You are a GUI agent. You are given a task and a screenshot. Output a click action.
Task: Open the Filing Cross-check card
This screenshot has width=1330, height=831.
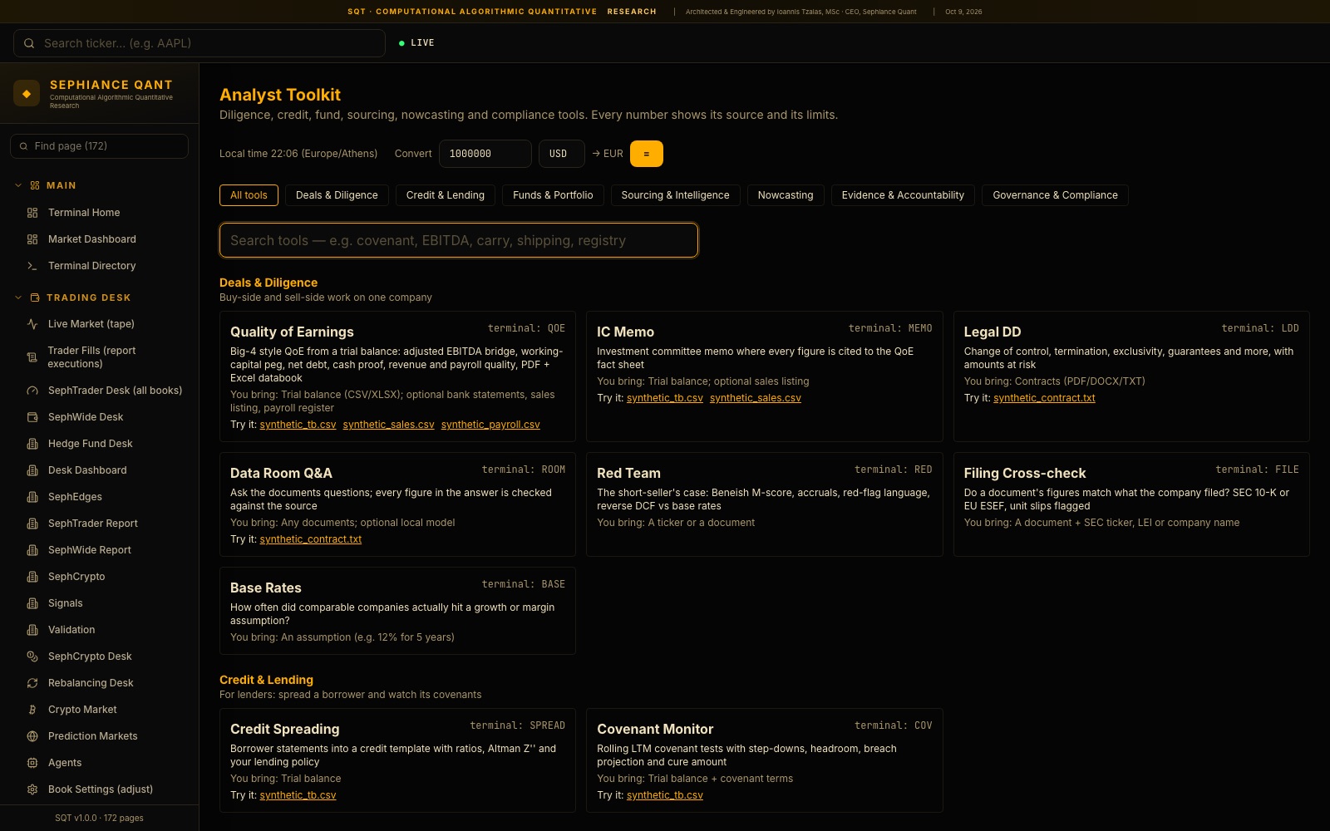coord(1131,504)
